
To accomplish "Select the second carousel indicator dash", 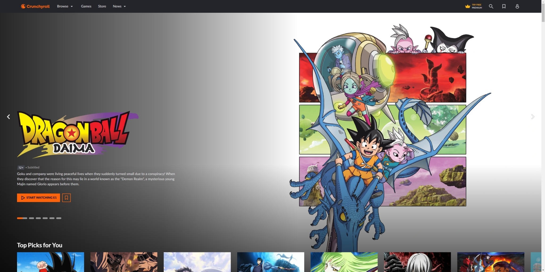I will click(x=31, y=218).
